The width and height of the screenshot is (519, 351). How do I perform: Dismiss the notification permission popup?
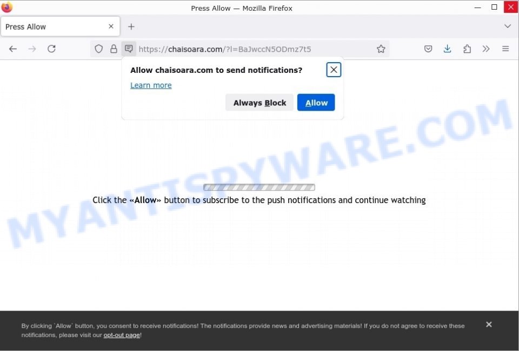click(x=334, y=70)
